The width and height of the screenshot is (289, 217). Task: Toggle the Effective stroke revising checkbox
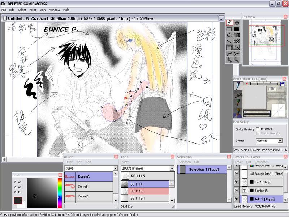(x=258, y=129)
